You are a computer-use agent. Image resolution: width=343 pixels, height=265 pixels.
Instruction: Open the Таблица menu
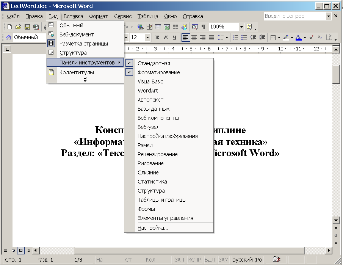[x=148, y=16]
